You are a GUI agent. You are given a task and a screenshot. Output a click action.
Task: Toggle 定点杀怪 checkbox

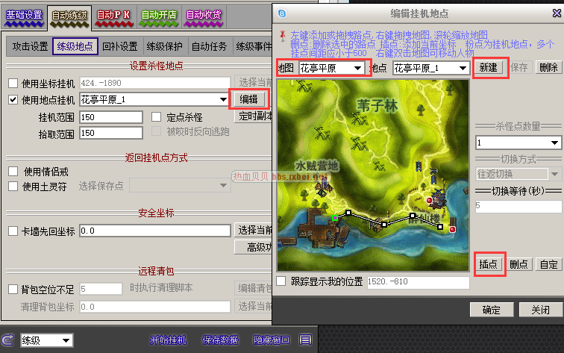pyautogui.click(x=156, y=116)
